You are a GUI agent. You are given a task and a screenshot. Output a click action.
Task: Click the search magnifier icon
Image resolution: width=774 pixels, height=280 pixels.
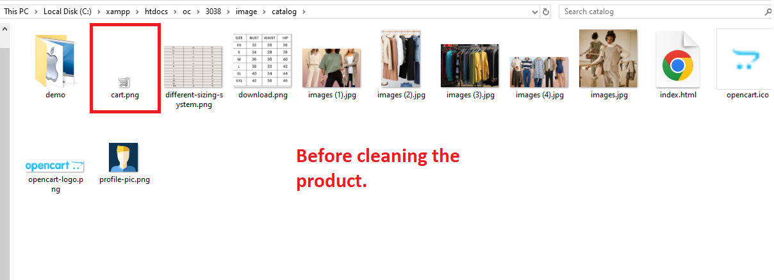coord(768,12)
